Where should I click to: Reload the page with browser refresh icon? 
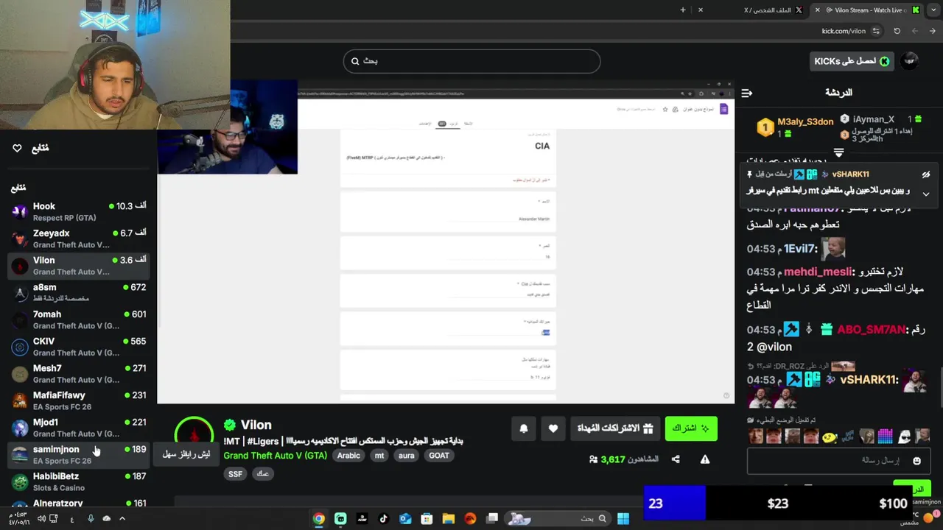tap(897, 31)
